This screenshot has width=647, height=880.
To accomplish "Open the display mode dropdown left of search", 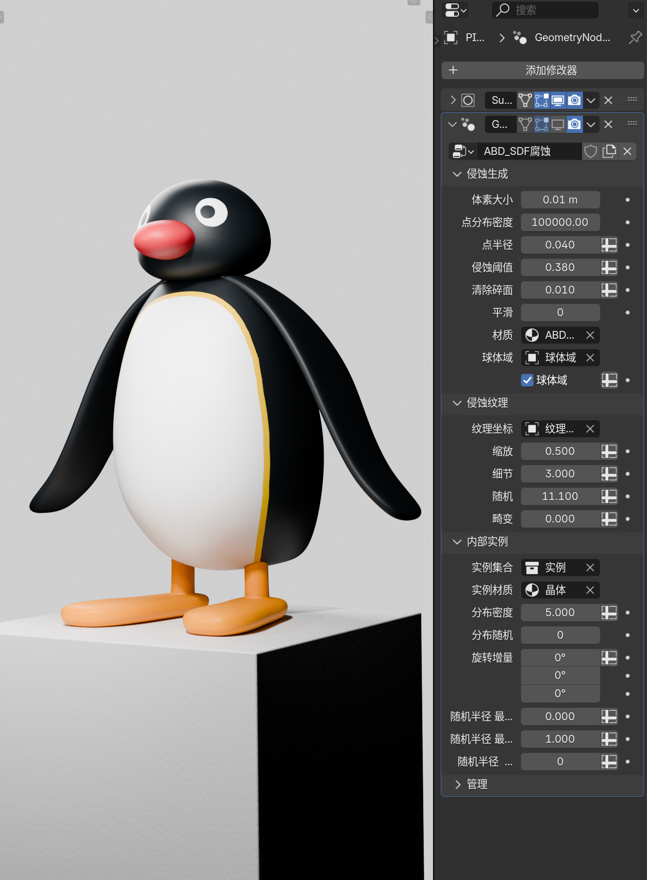I will click(x=456, y=10).
